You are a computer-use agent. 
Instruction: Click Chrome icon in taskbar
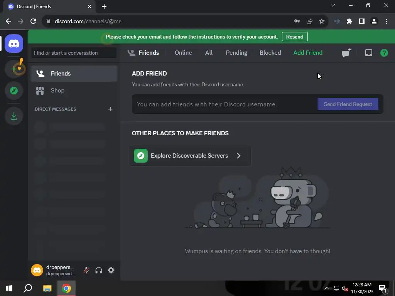click(66, 288)
